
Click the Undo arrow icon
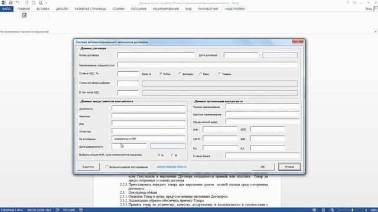tap(17, 2)
